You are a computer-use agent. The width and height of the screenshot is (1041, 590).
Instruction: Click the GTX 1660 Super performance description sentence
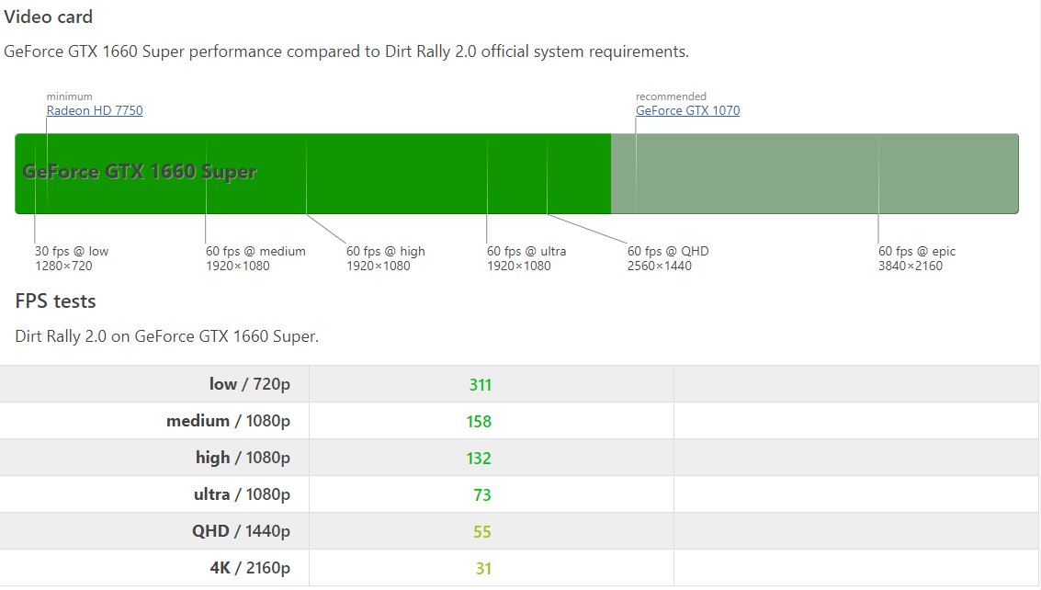click(x=346, y=51)
